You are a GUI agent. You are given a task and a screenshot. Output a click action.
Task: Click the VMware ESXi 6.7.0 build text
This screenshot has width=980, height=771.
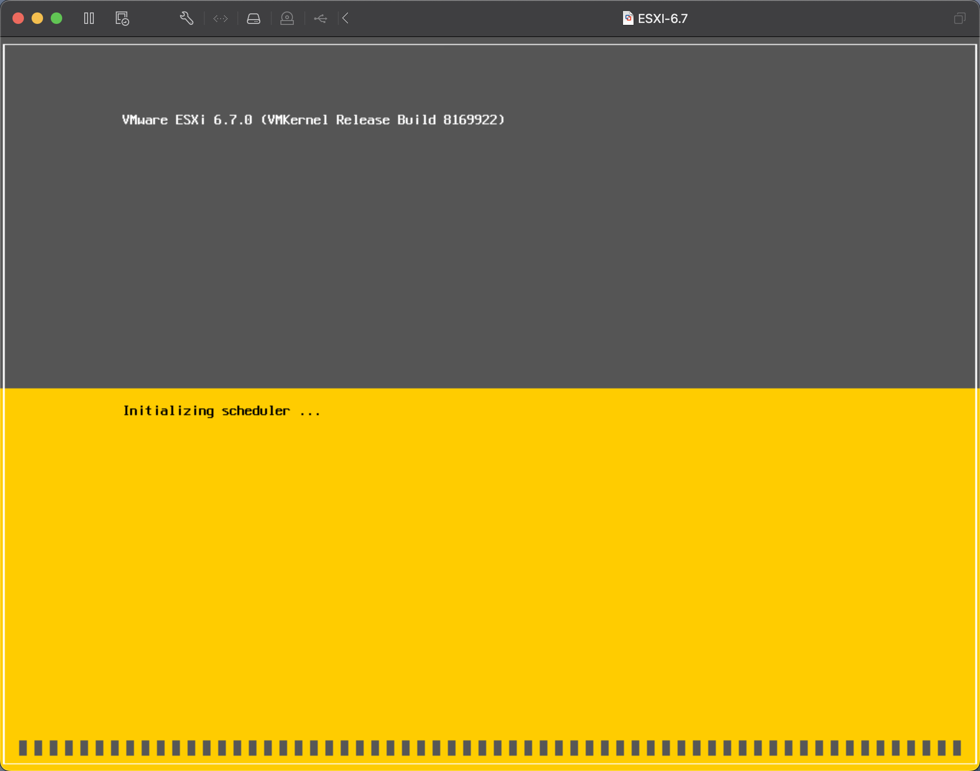tap(313, 120)
